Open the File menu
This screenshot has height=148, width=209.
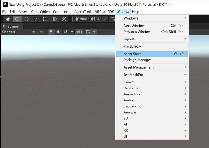click(x=5, y=12)
